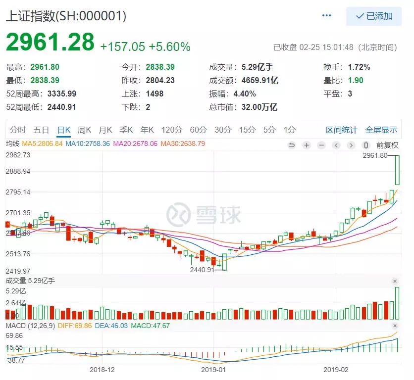Viewport: 414px width, 380px height.
Task: Click the 上涨 count 1498
Action: coord(155,94)
